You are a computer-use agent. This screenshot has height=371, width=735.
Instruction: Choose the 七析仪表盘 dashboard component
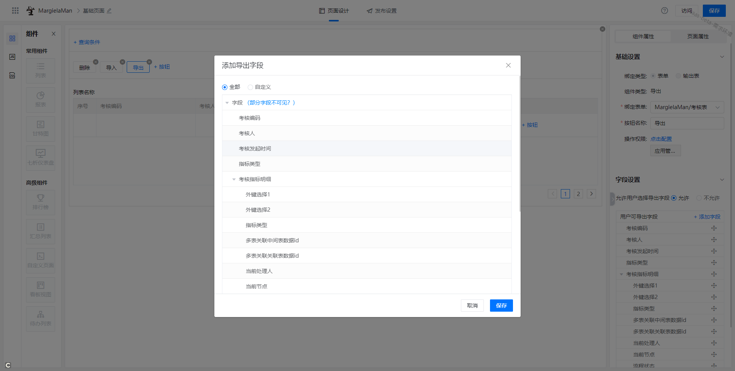click(41, 158)
